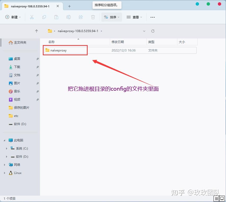Sort by 修改日期 column header
Image resolution: width=226 pixels, height=202 pixels.
coord(118,42)
